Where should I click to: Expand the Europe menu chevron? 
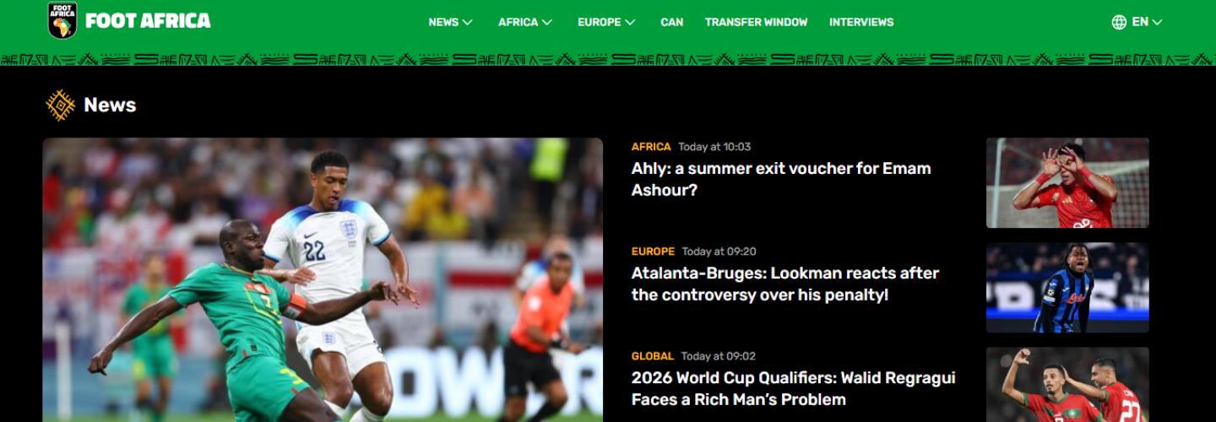coord(630,22)
